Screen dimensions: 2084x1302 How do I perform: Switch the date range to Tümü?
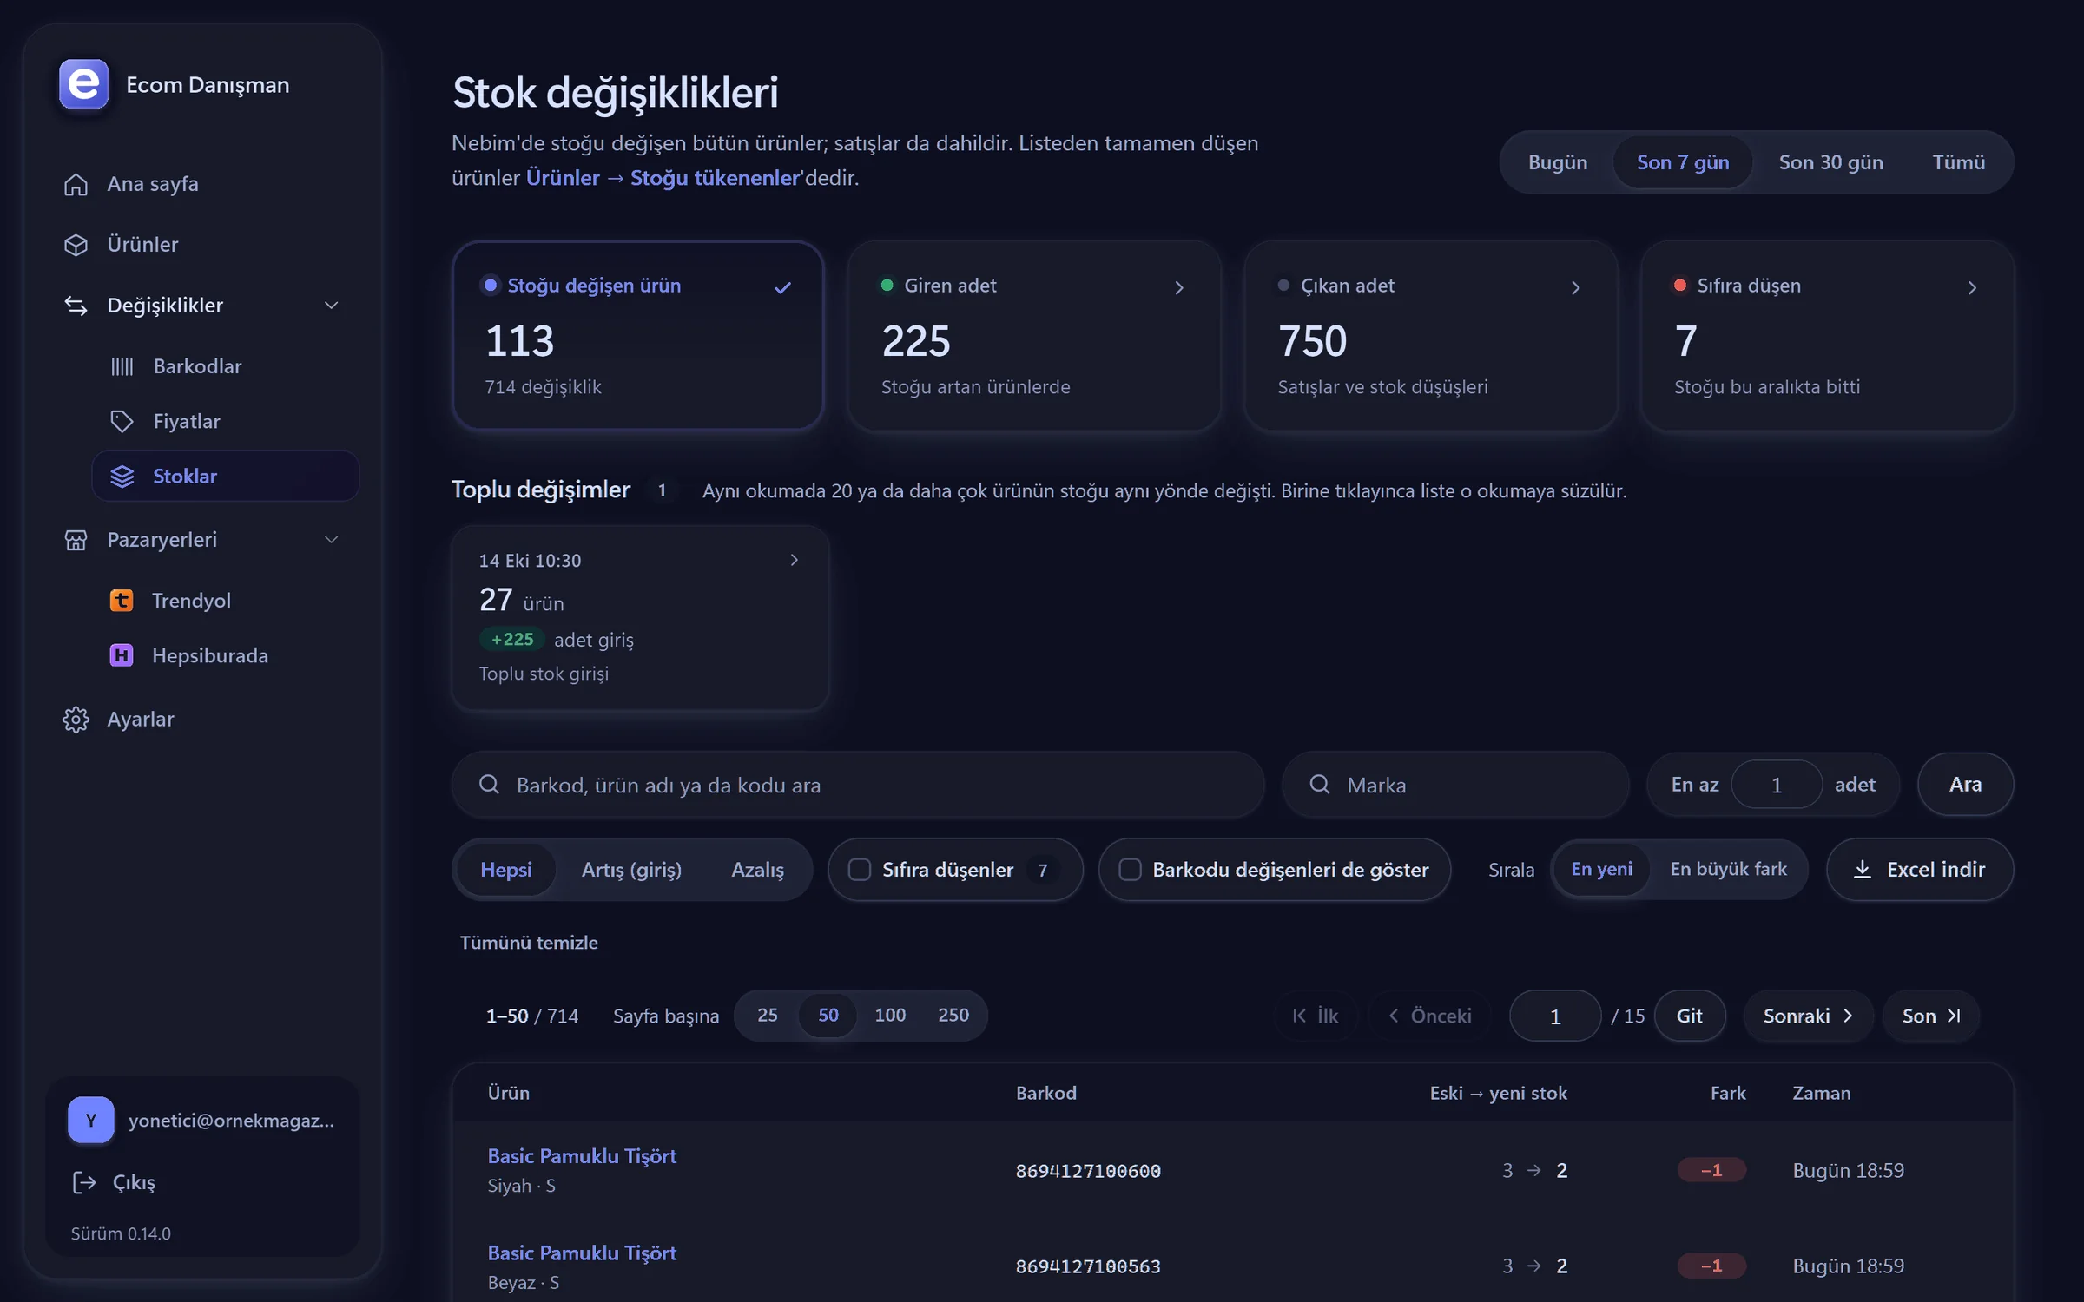(x=1958, y=162)
